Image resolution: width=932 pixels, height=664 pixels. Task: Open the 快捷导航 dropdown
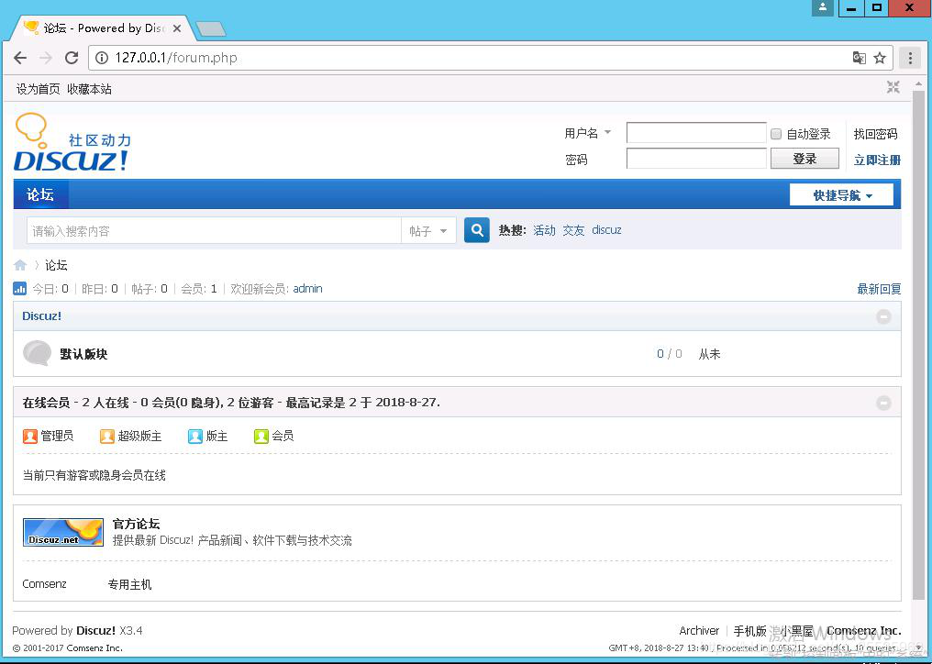coord(840,194)
